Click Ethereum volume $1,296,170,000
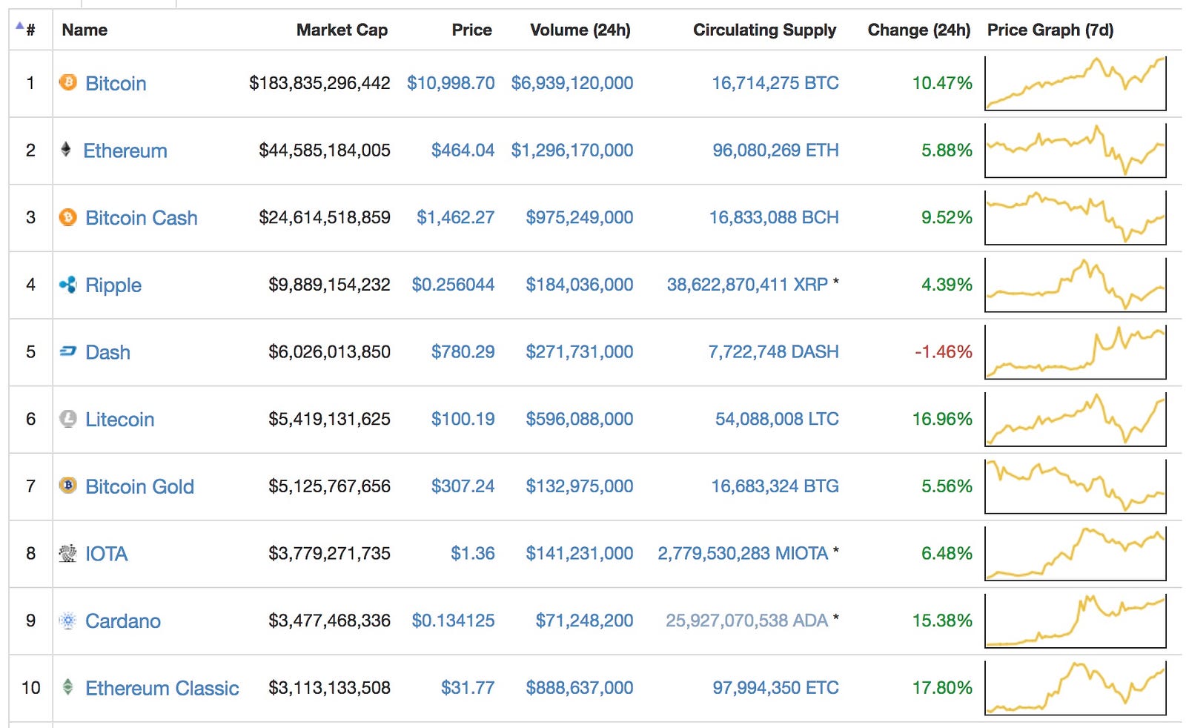 pyautogui.click(x=572, y=150)
